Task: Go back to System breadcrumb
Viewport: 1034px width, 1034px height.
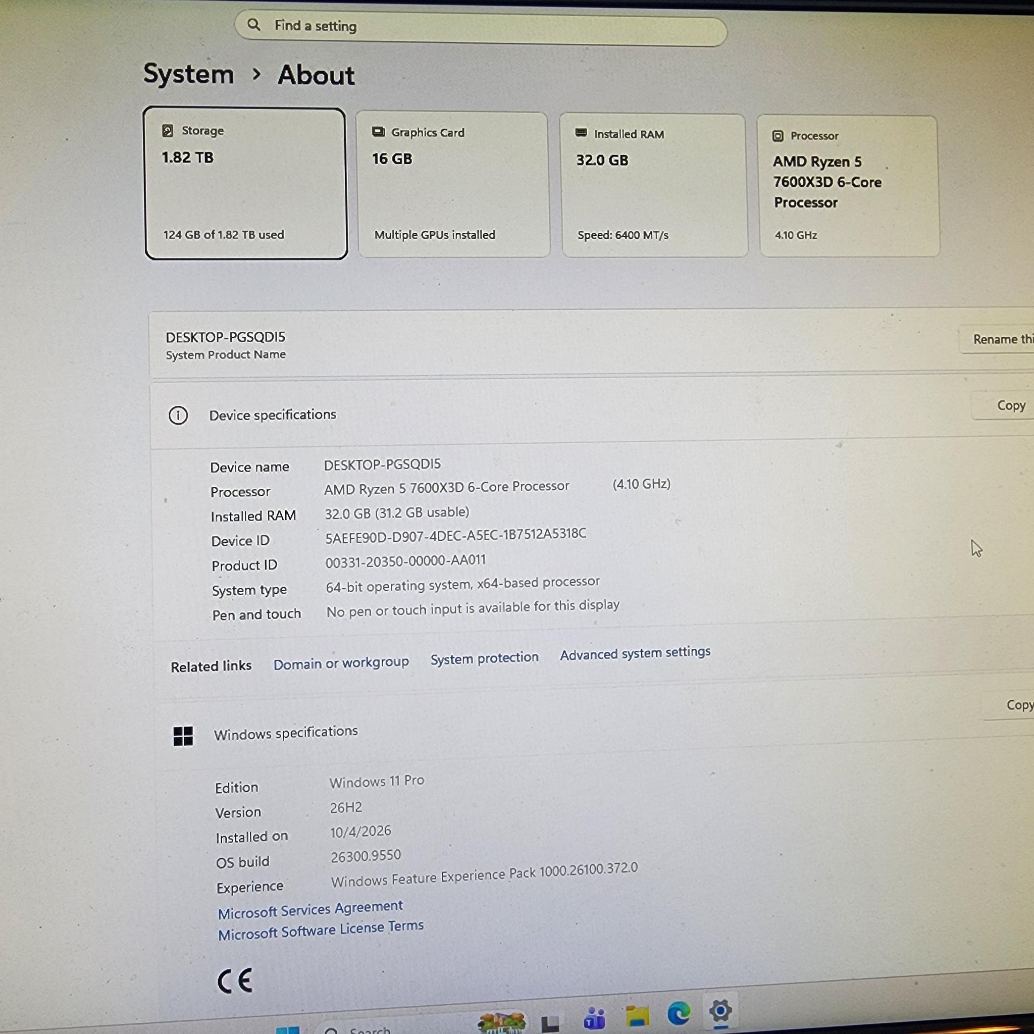Action: click(188, 74)
